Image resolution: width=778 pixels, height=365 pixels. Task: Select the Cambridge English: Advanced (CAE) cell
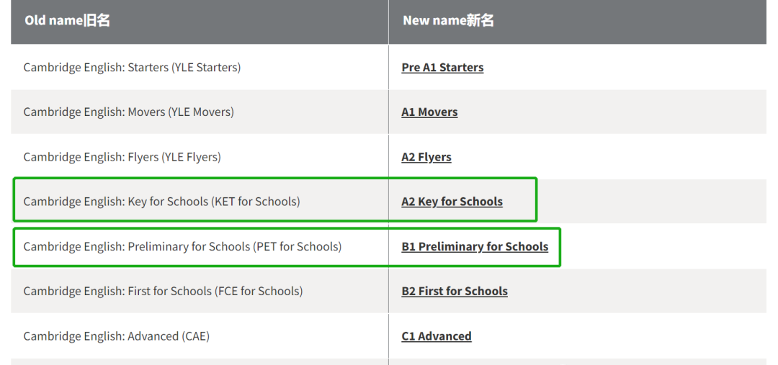[200, 336]
